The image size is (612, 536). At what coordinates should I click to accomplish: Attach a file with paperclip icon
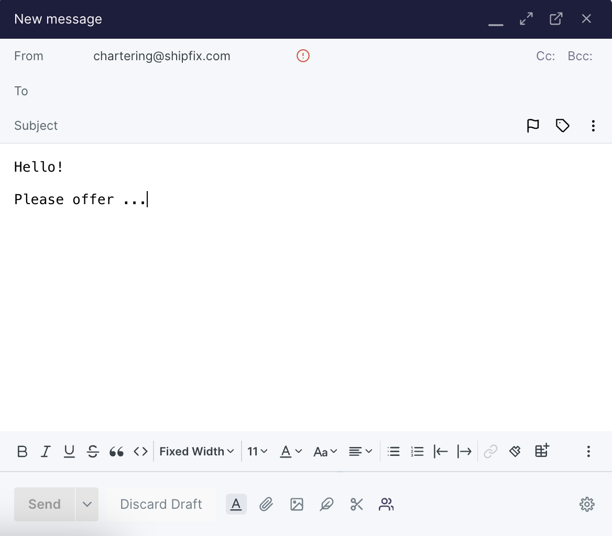(x=266, y=504)
